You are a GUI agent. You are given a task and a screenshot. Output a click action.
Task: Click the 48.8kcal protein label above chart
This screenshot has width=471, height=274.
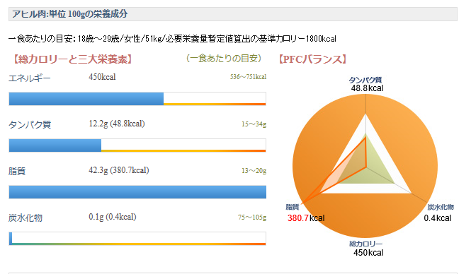[x=367, y=88]
